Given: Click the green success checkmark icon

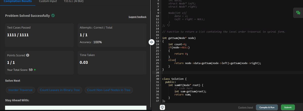Looking at the screenshot, I should click(x=53, y=16).
